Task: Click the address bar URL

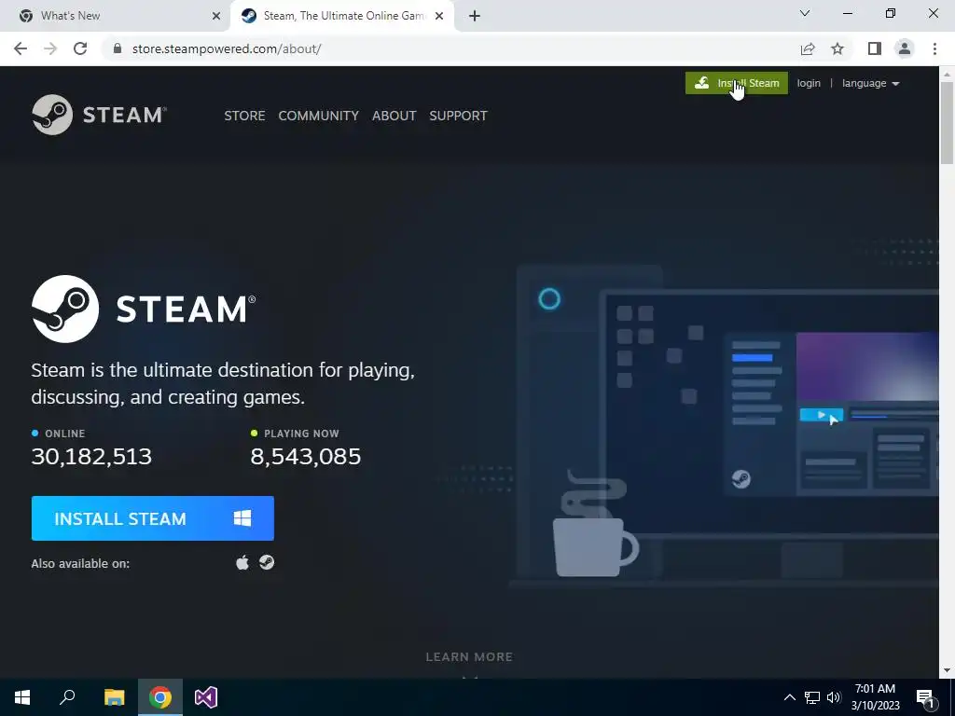Action: click(227, 48)
